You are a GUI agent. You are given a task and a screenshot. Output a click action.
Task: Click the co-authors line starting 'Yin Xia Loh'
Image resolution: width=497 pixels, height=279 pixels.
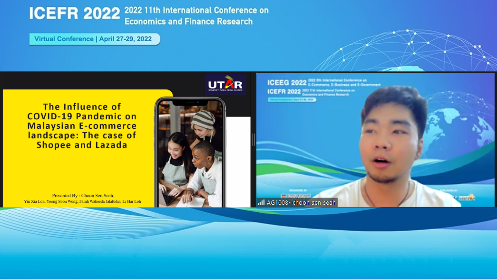point(83,202)
